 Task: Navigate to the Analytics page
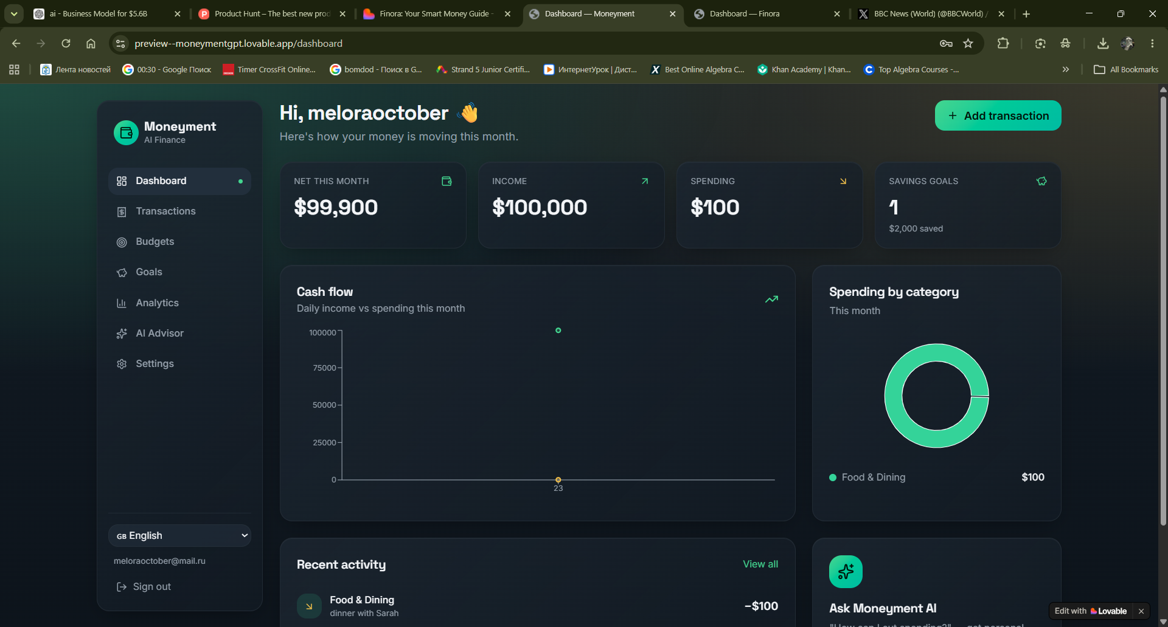(179, 303)
